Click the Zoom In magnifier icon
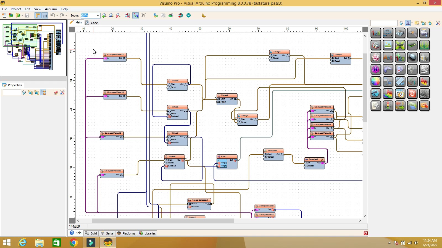442x248 pixels. tap(104, 15)
